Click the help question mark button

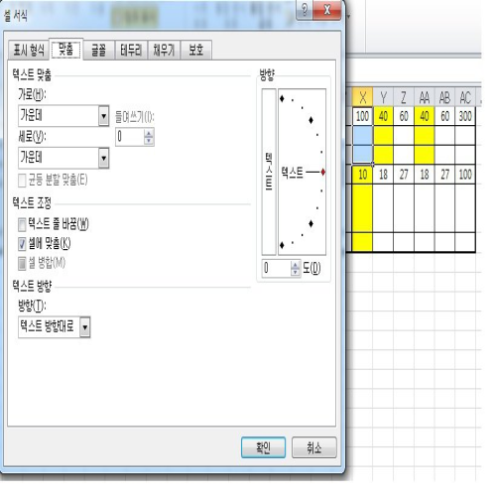(305, 10)
